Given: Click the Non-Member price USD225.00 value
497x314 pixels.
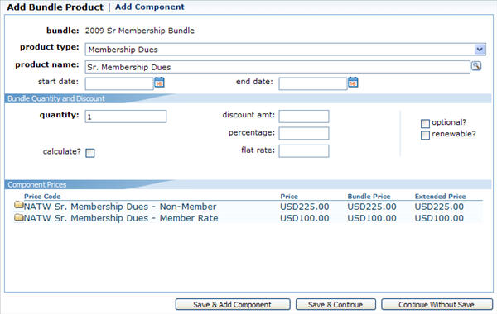Looking at the screenshot, I should pyautogui.click(x=305, y=207).
